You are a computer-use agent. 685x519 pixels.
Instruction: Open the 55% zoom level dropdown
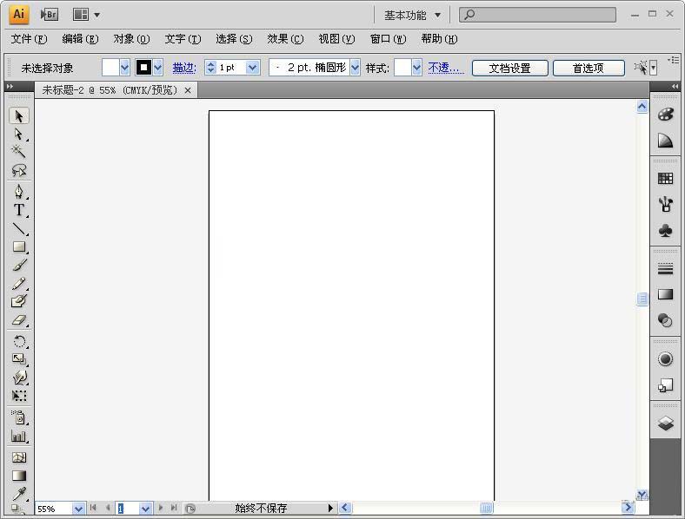click(x=78, y=509)
